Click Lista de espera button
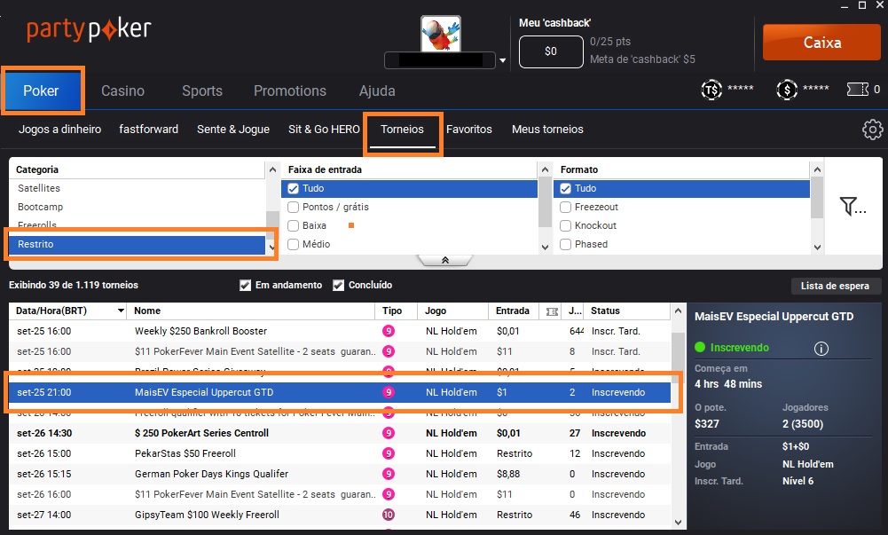This screenshot has width=888, height=535. [835, 286]
